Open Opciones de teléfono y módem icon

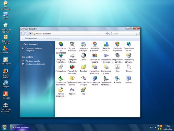106,78
